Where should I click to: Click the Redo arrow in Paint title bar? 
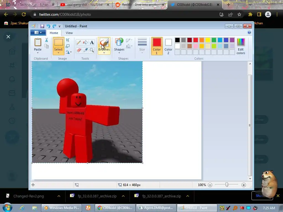click(x=54, y=26)
